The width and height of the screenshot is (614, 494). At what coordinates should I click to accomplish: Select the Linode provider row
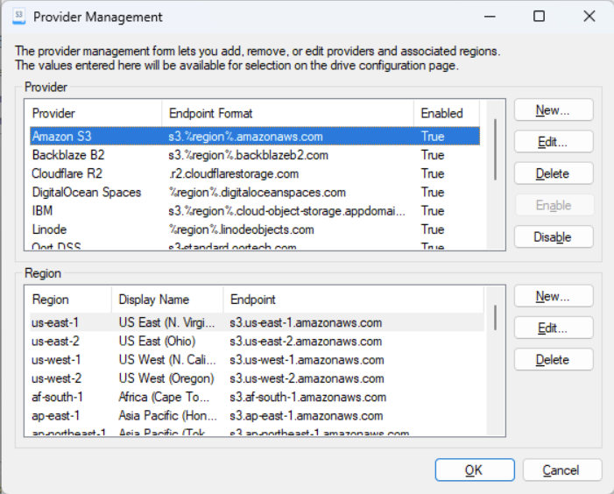255,229
